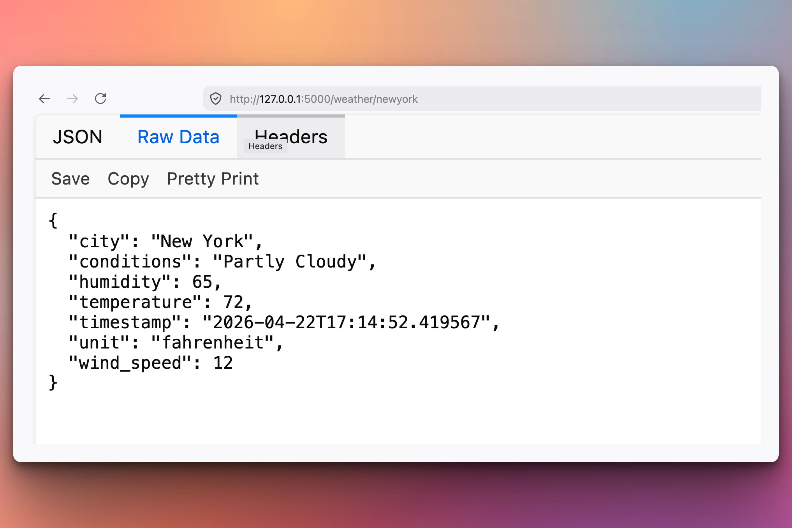Click the "temperature" value 72
This screenshot has width=792, height=528.
coord(233,302)
